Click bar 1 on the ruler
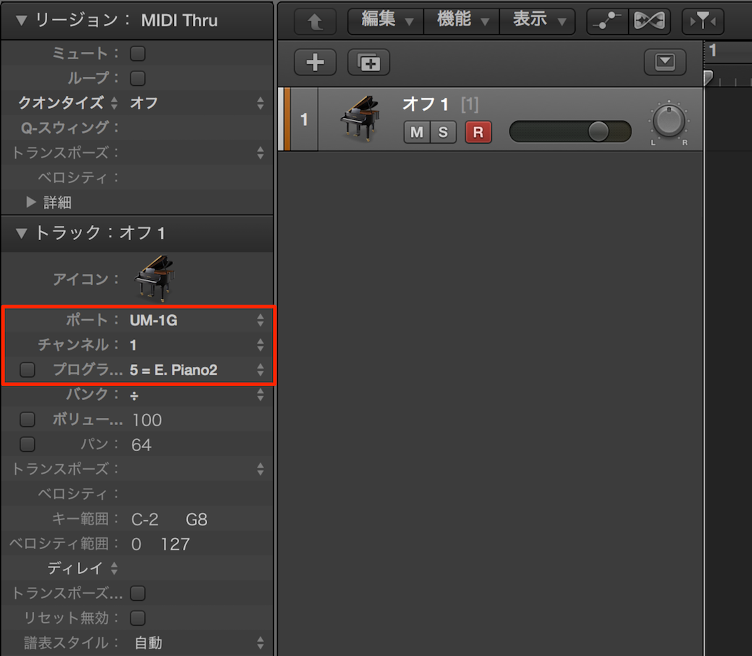The image size is (752, 656). 713,51
